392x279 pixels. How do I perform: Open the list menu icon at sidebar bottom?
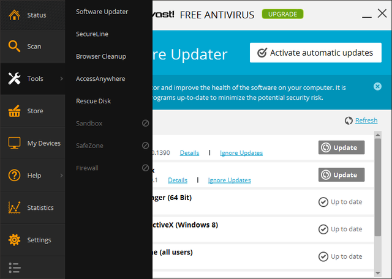15,268
